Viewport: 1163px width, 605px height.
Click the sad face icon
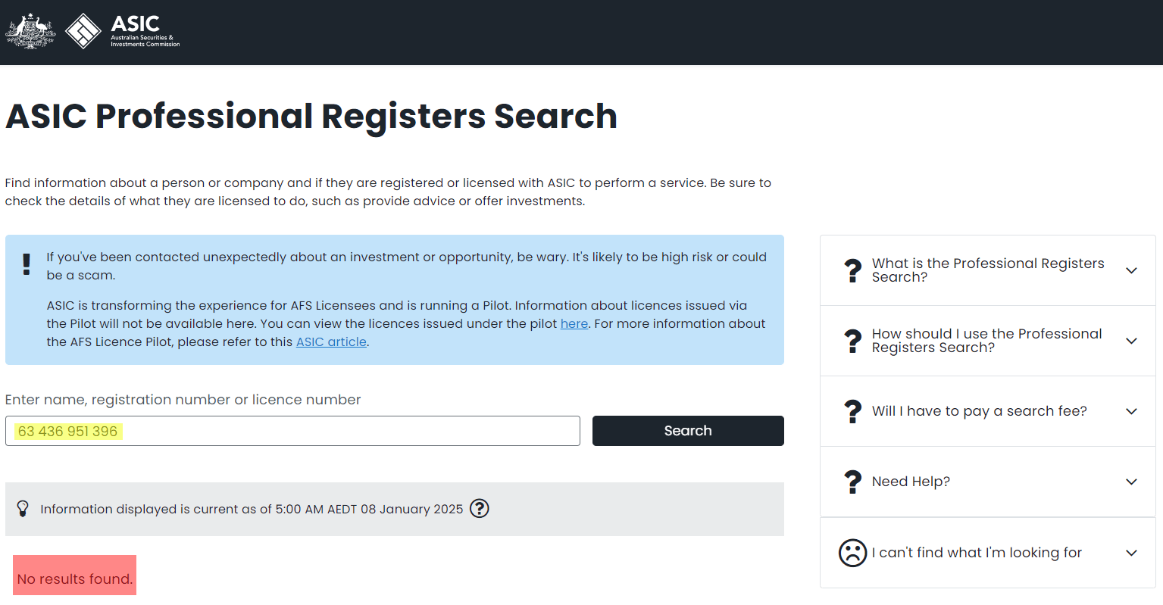point(852,553)
